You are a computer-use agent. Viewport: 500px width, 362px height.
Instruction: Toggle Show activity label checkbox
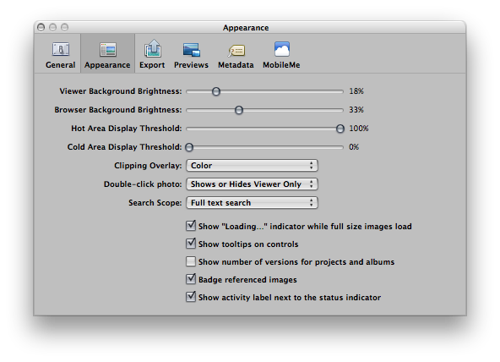click(x=191, y=297)
